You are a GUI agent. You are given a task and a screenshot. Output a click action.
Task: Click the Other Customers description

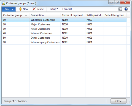[x=40, y=38]
